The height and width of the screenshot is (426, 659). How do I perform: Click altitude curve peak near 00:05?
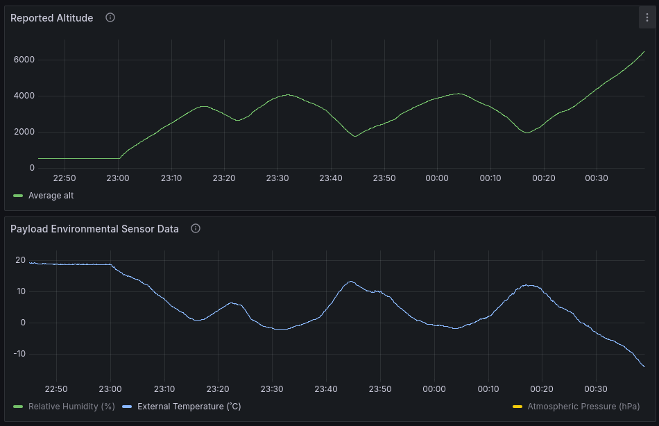459,94
